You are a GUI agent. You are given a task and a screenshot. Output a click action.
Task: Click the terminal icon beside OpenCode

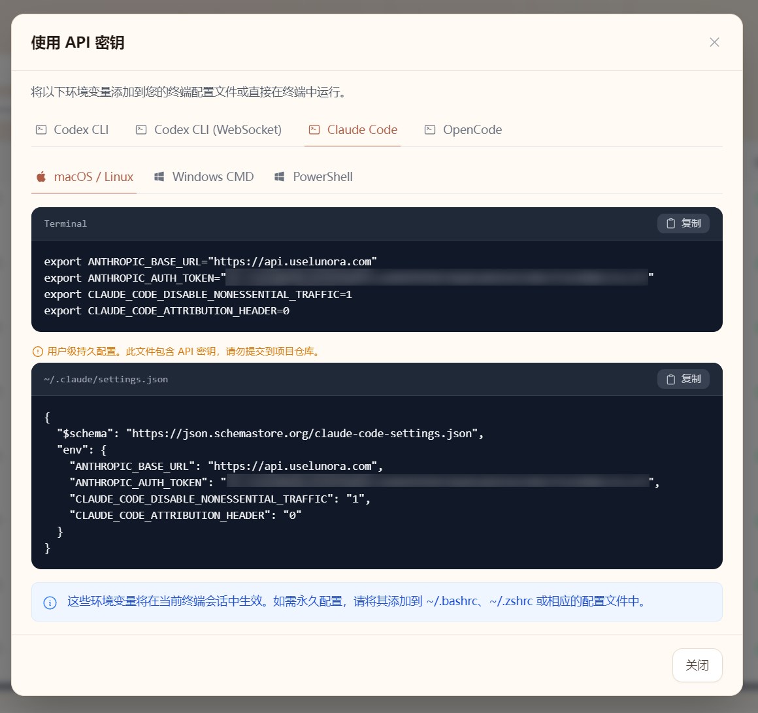click(x=430, y=129)
